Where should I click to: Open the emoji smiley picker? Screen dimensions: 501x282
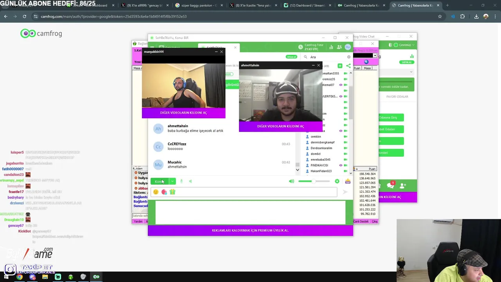(x=156, y=192)
